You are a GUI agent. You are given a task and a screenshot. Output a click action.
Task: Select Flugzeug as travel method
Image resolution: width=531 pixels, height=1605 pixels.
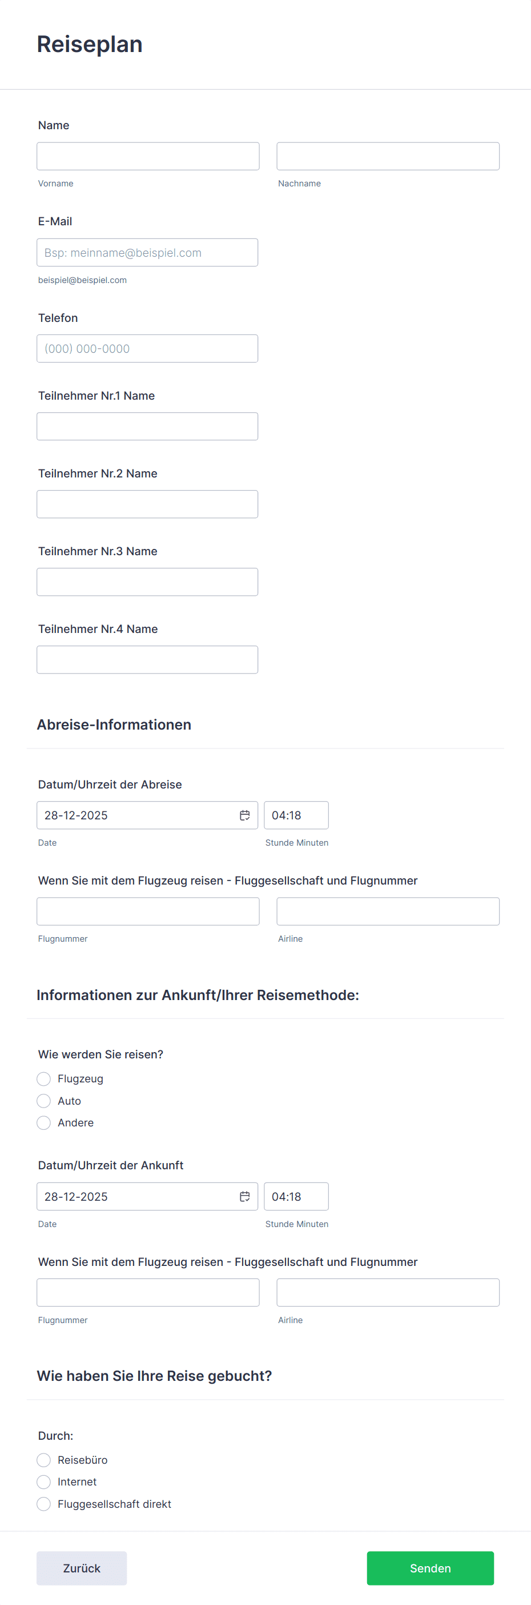tap(43, 1078)
